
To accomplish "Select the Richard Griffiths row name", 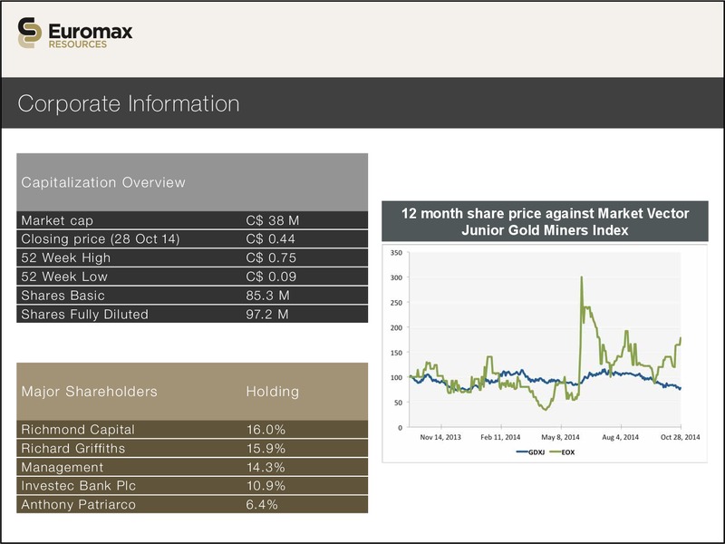I will 73,448.
